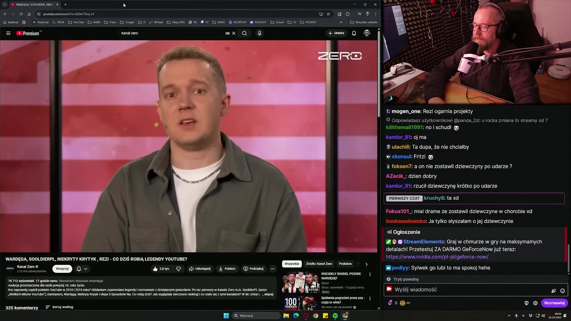Click username kruchy8 in chat
This screenshot has height=321, width=571.
coord(434,198)
